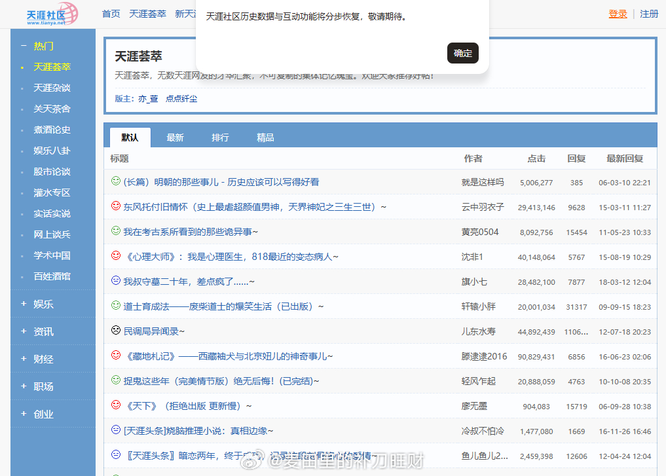Open 天涯荟萃 in the top navigation
Viewport: 666px width, 476px height.
pyautogui.click(x=148, y=14)
